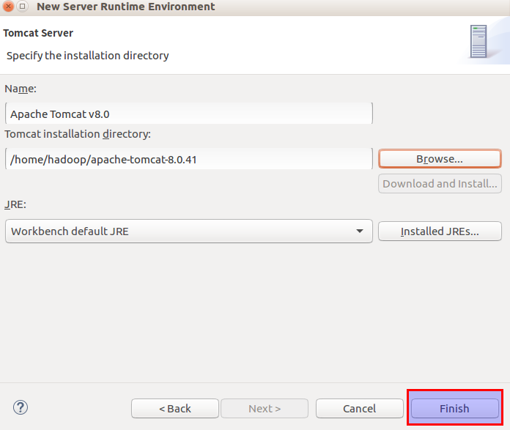Click the "Specify the installation directory" description

(87, 55)
